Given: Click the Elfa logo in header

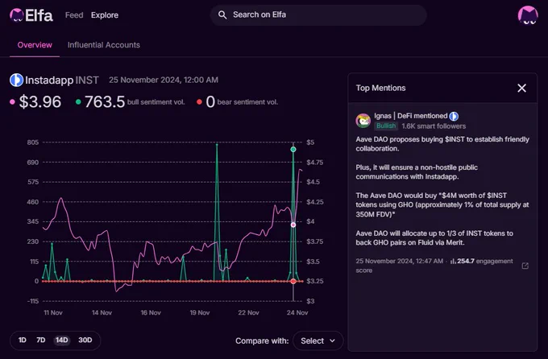Looking at the screenshot, I should (x=31, y=15).
